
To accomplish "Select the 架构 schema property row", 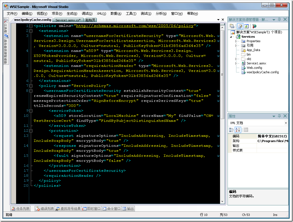I will coord(258,141).
